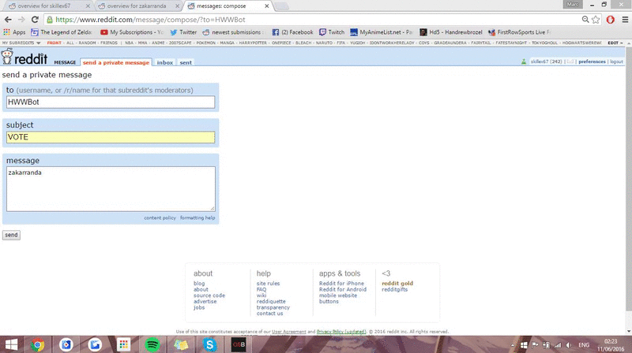Click the recipient field containing HWWBot
This screenshot has height=353, width=632.
click(111, 102)
